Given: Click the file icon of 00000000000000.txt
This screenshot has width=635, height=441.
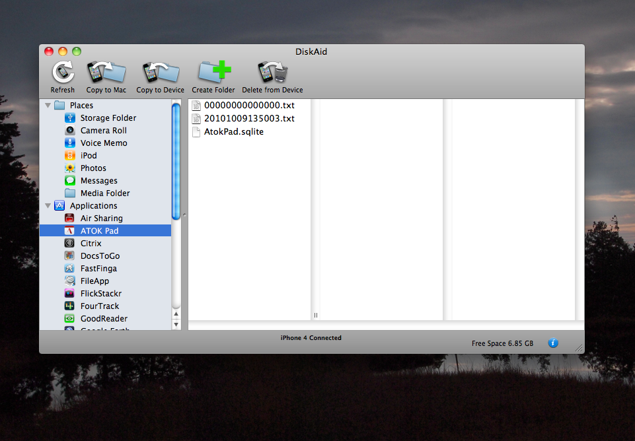Looking at the screenshot, I should point(196,105).
